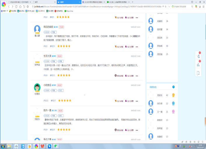206x149 pixels.
Task: Open bar chart statistics icon in right sidebar
Action: (198, 64)
